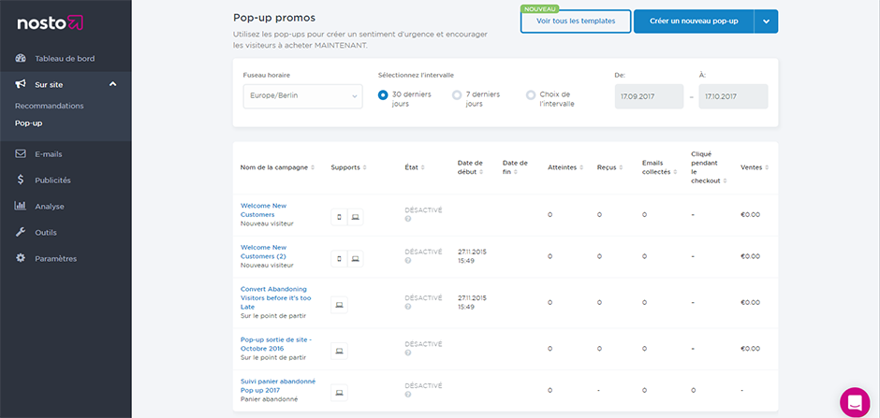Click desktop icon for Convert Abandoning Visitors

pyautogui.click(x=339, y=305)
